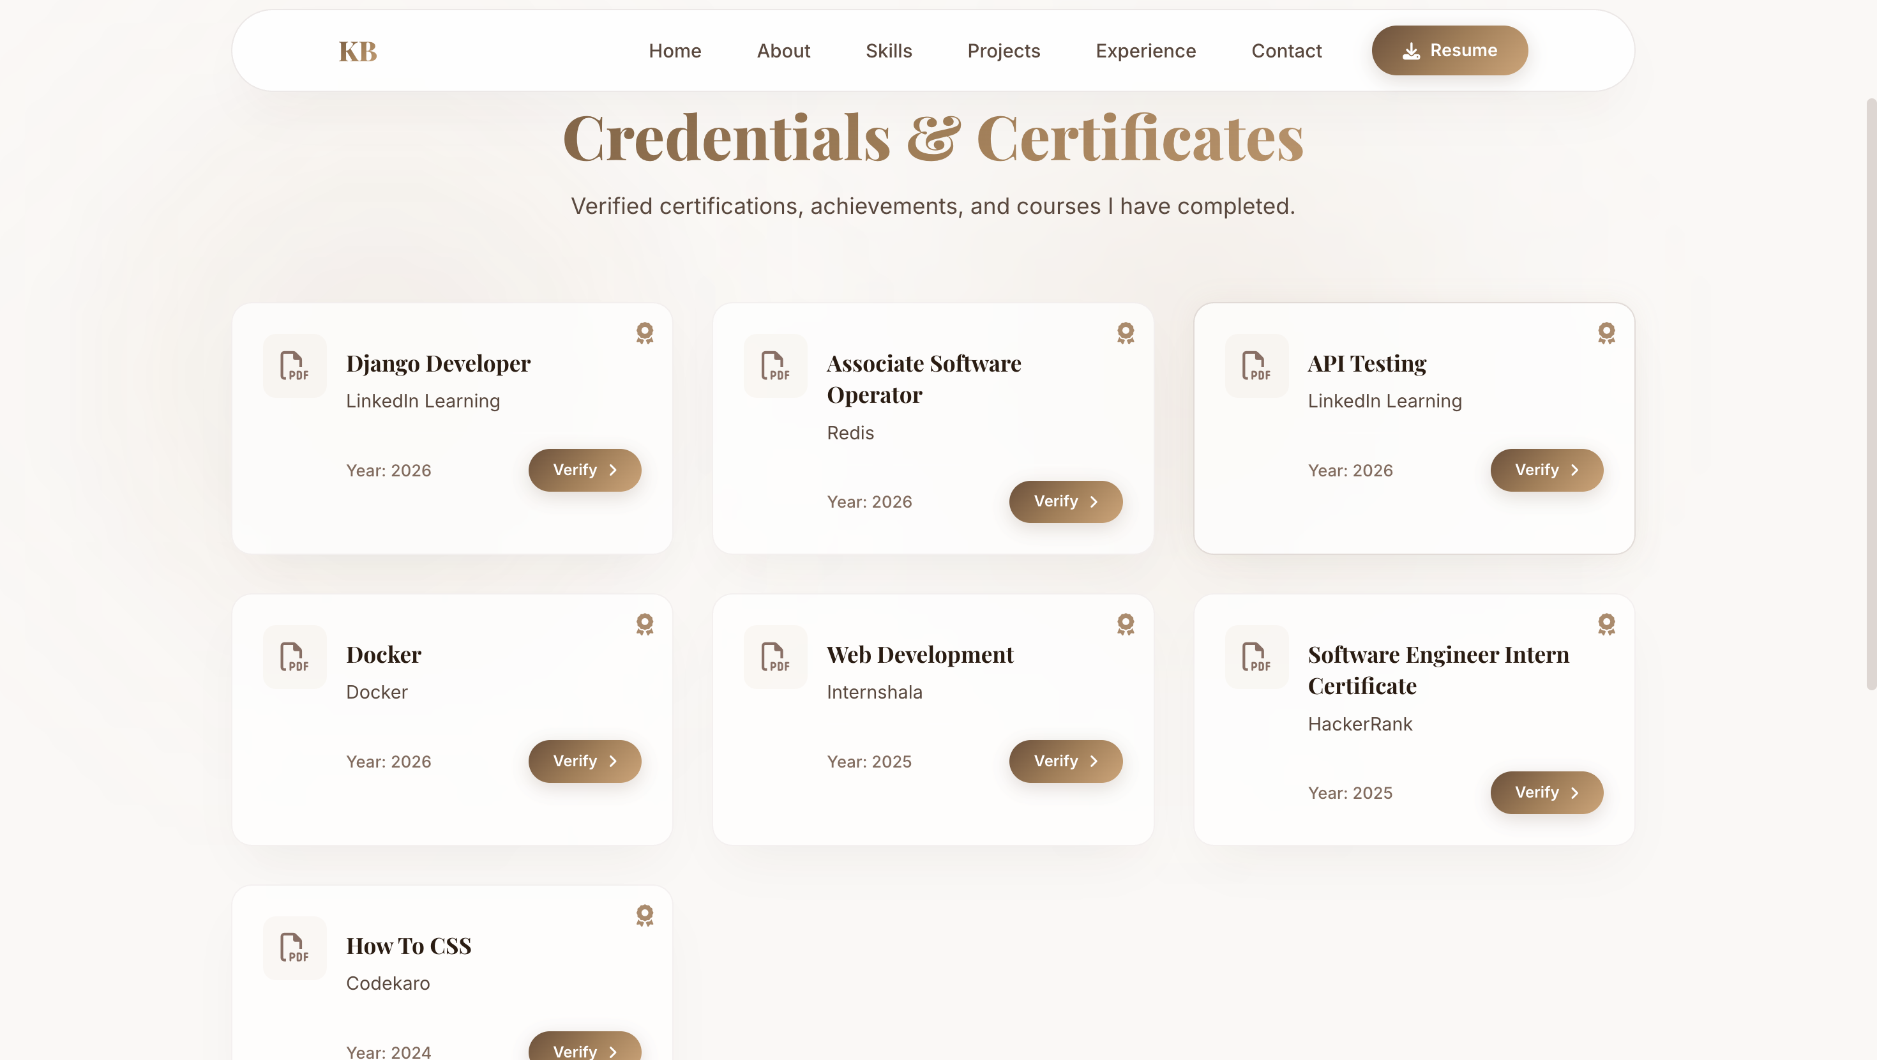Click the chevron in Associate Software Operator Verify button
The width and height of the screenshot is (1877, 1060).
(1094, 501)
